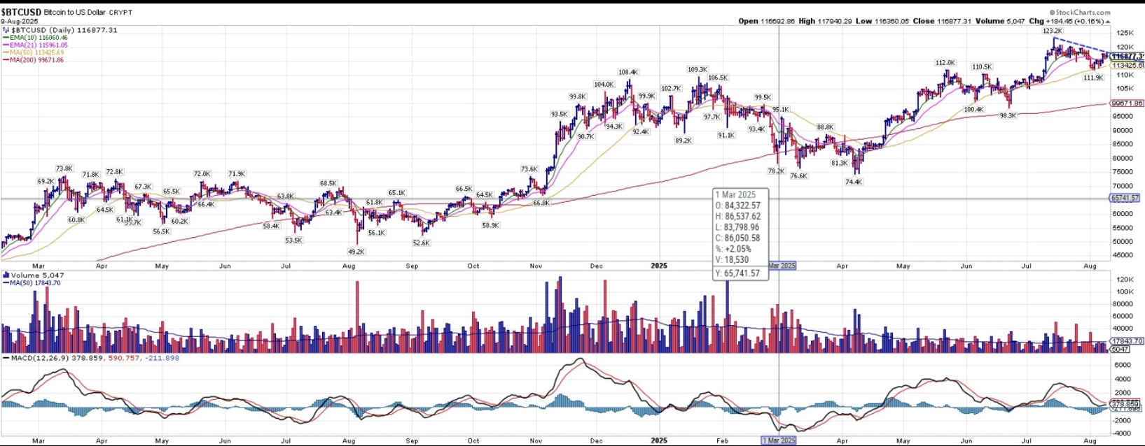Viewport: 1145px width, 446px height.
Task: Click the chart-type icon beside $BTCUSD (Daily)
Action: [6, 30]
